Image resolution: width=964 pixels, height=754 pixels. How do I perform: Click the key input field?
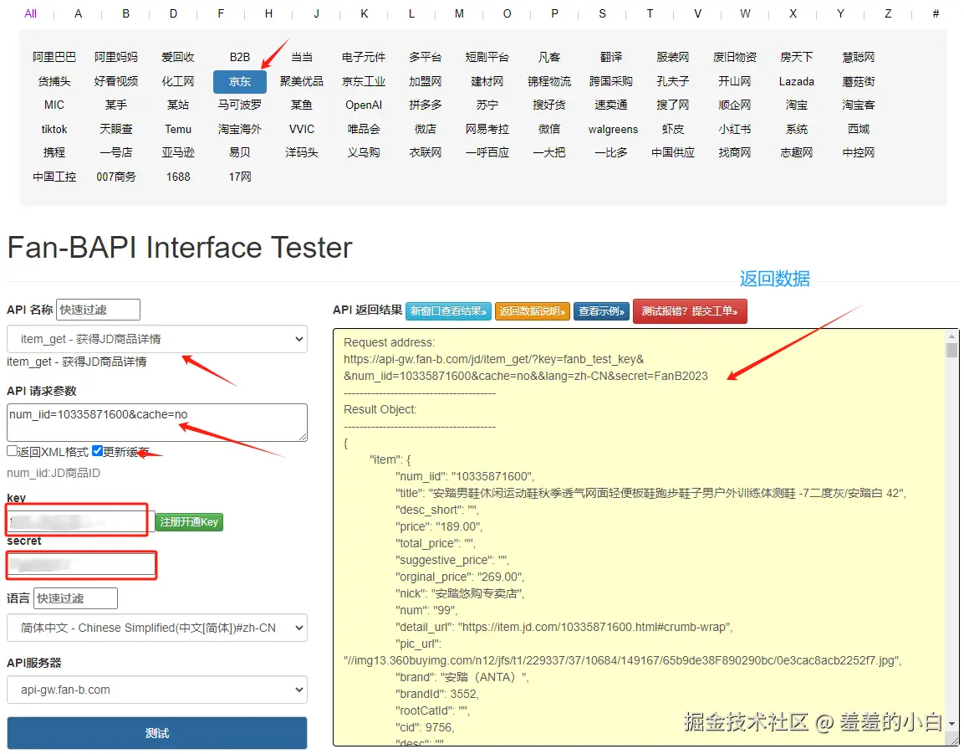click(81, 521)
